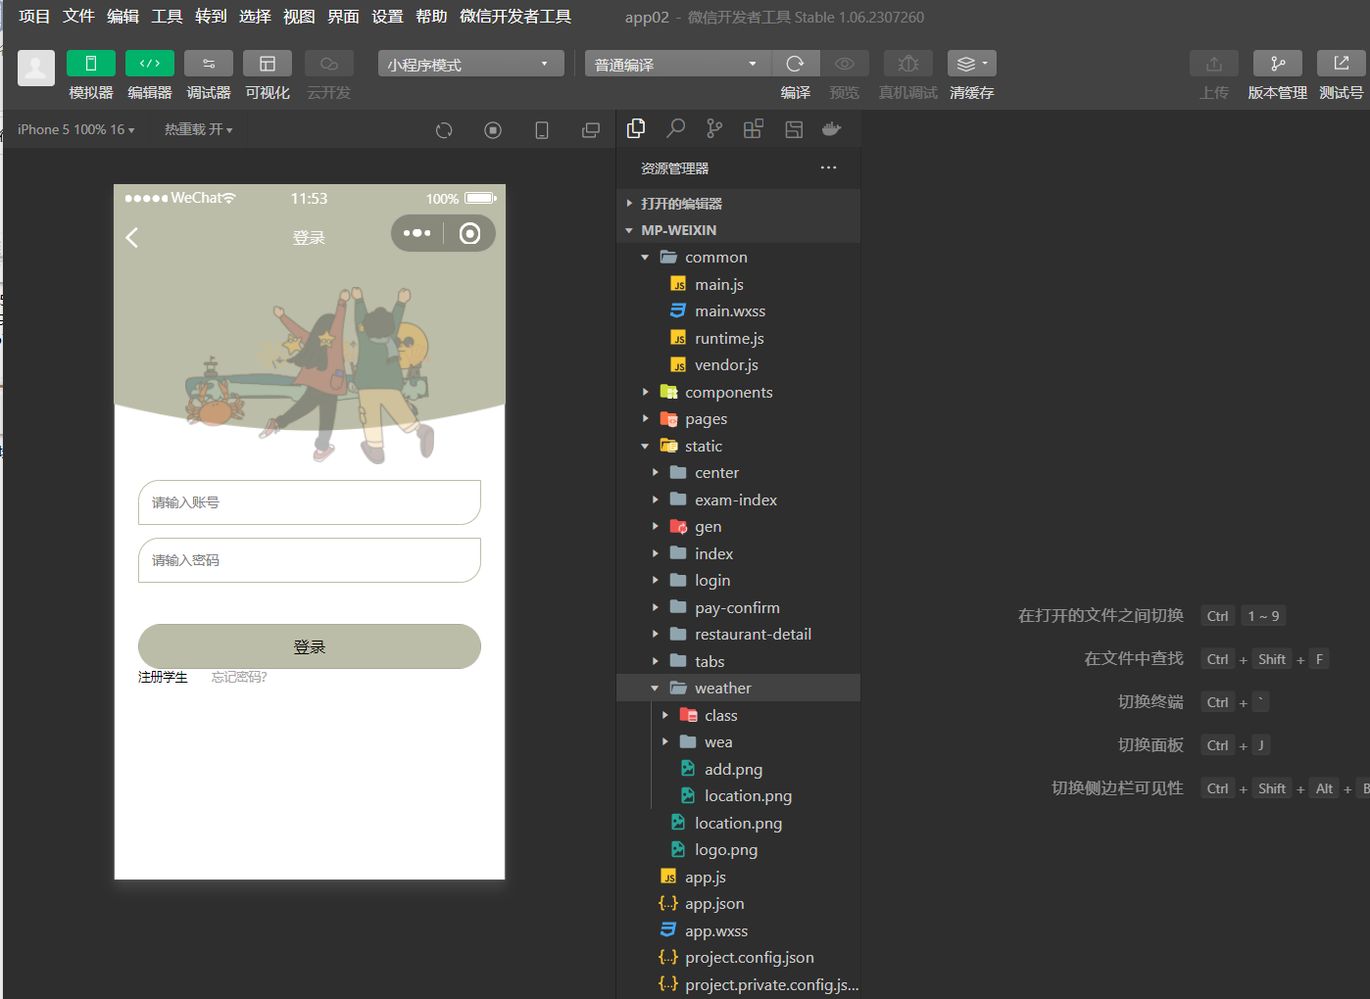The width and height of the screenshot is (1370, 999).
Task: Click the preview eye icon
Action: (x=844, y=64)
